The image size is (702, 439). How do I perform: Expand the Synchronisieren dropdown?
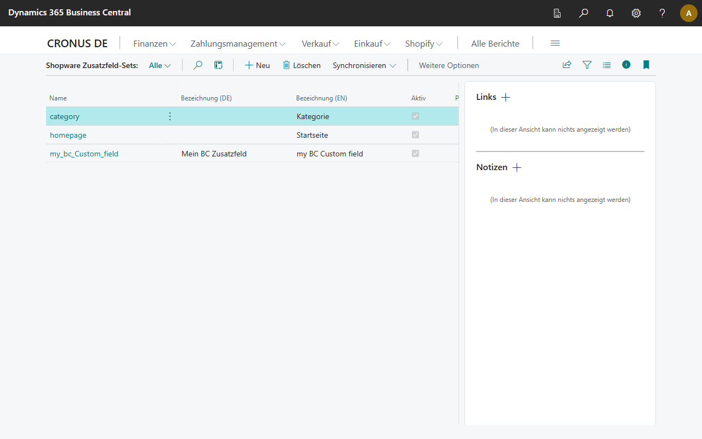[364, 65]
